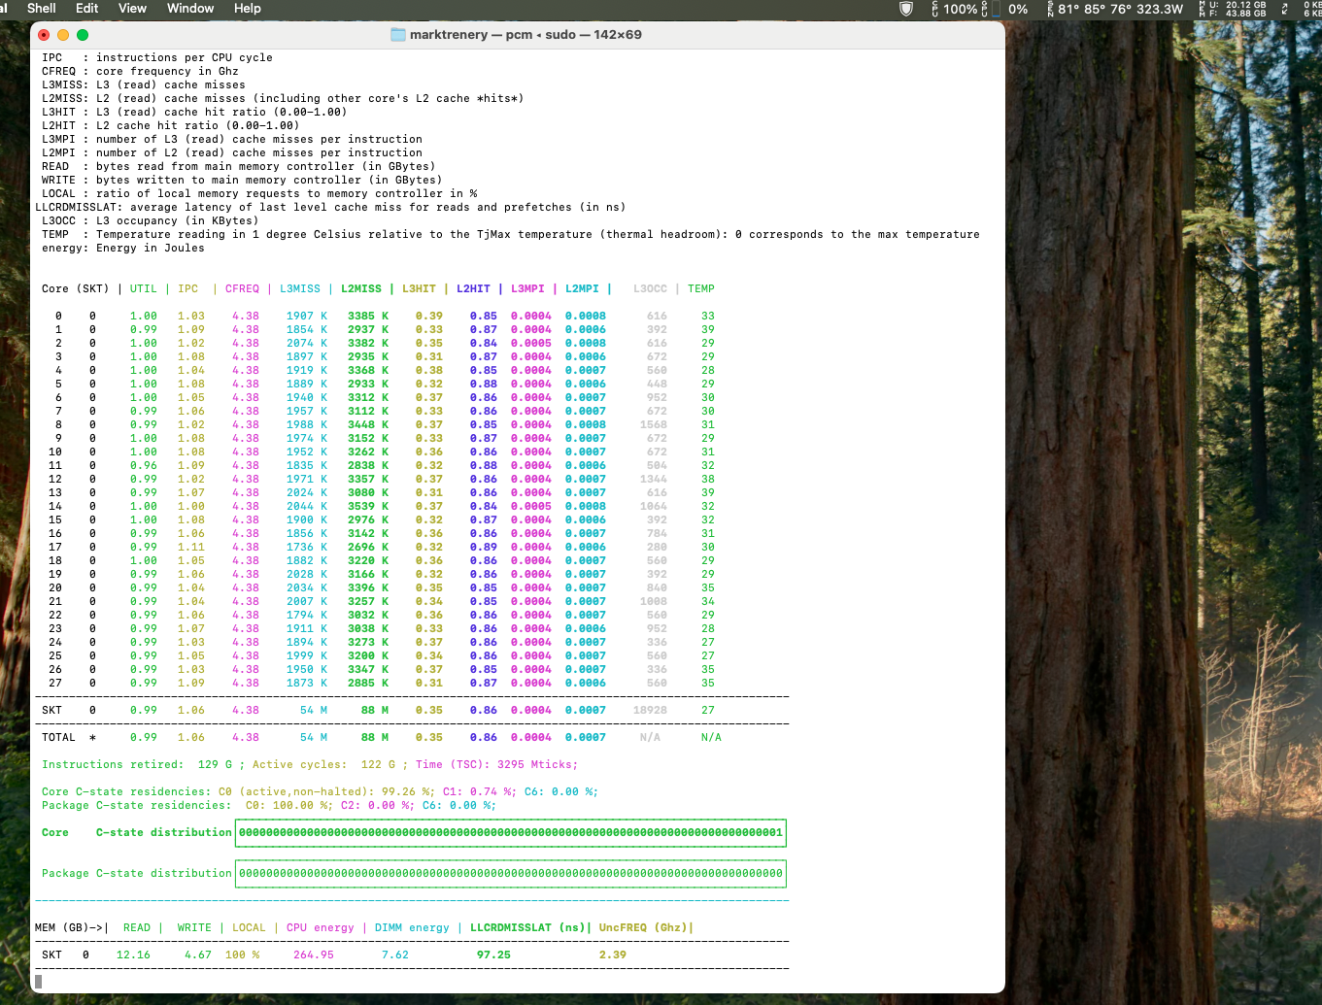Select the Core C-state distribution box

[x=511, y=832]
